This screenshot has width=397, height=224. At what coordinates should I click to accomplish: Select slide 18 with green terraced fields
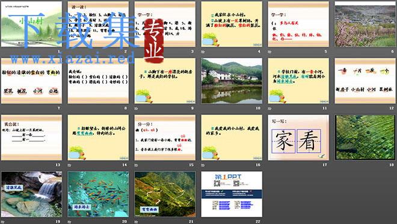[365, 138]
